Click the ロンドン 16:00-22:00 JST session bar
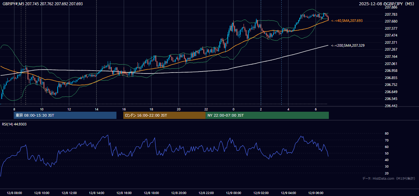This screenshot has height=196, width=419. (164, 115)
